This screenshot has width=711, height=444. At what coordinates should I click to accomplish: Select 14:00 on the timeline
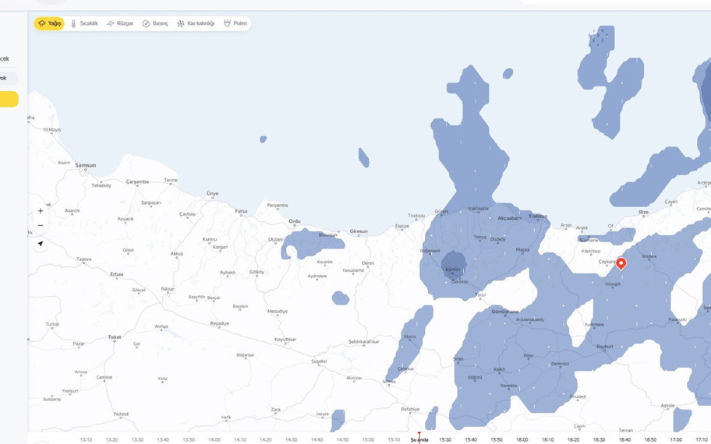(214, 439)
